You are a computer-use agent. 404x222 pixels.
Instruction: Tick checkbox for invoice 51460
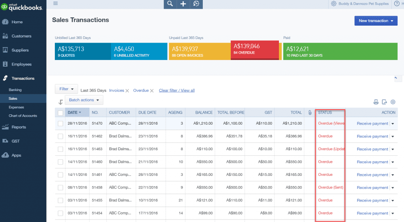click(60, 162)
